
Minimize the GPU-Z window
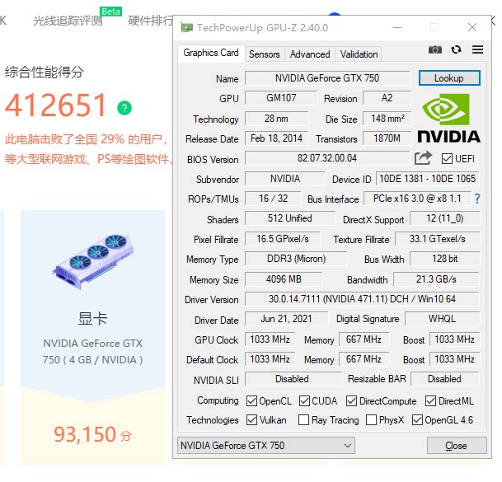pos(397,27)
